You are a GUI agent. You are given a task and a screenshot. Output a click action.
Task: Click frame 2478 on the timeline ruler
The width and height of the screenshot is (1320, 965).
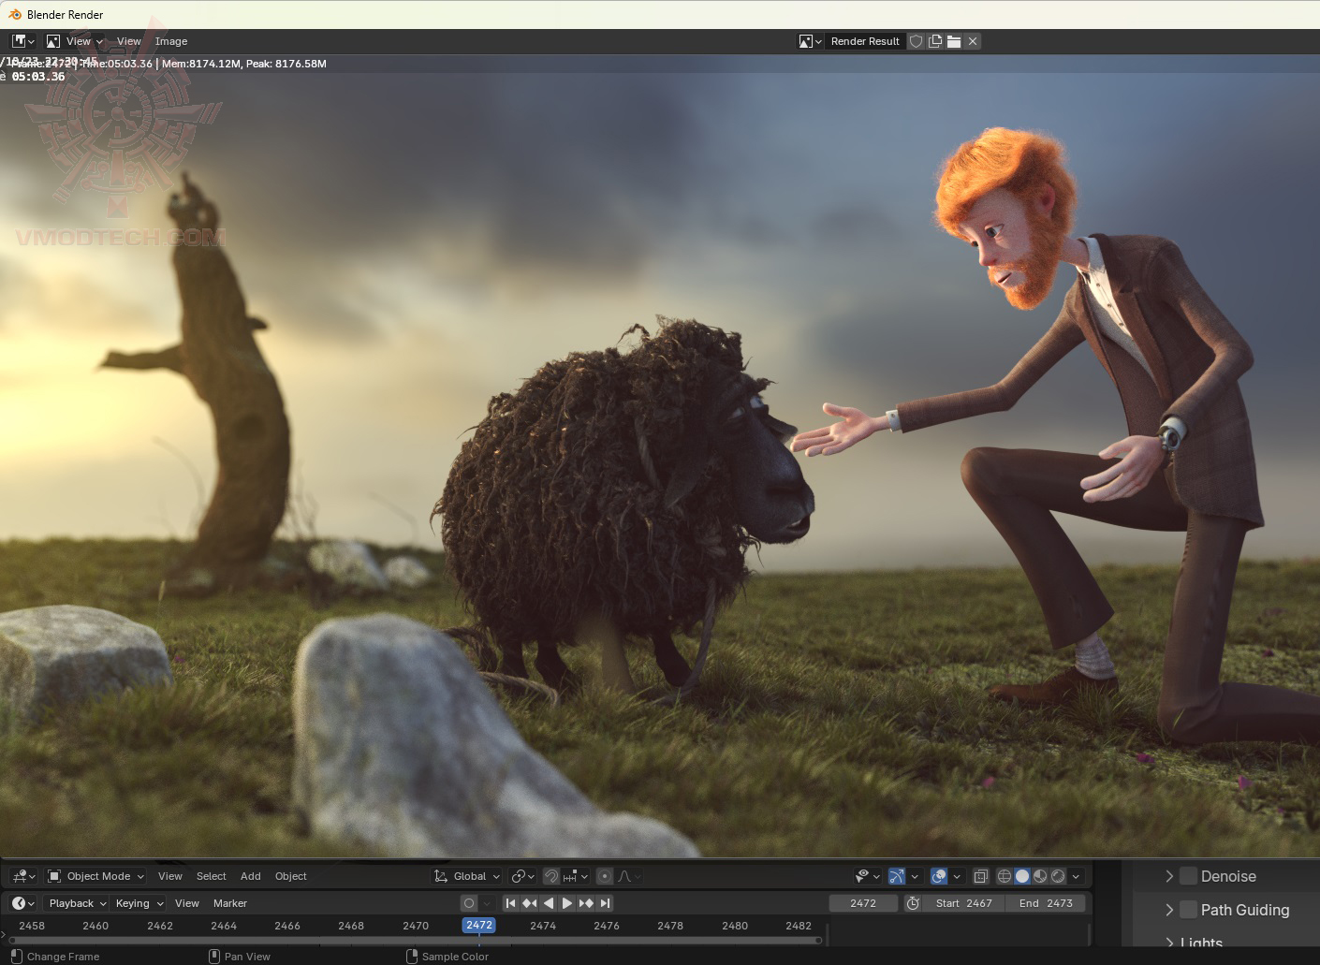click(x=670, y=926)
